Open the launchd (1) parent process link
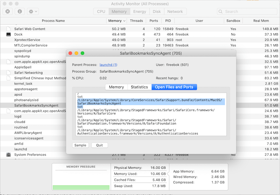 coord(108,65)
